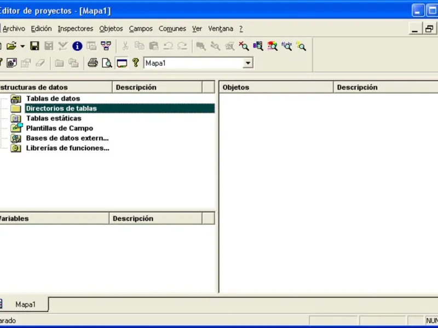The image size is (438, 328).
Task: Open the Mapa1 project combo box arrow
Action: pyautogui.click(x=248, y=63)
